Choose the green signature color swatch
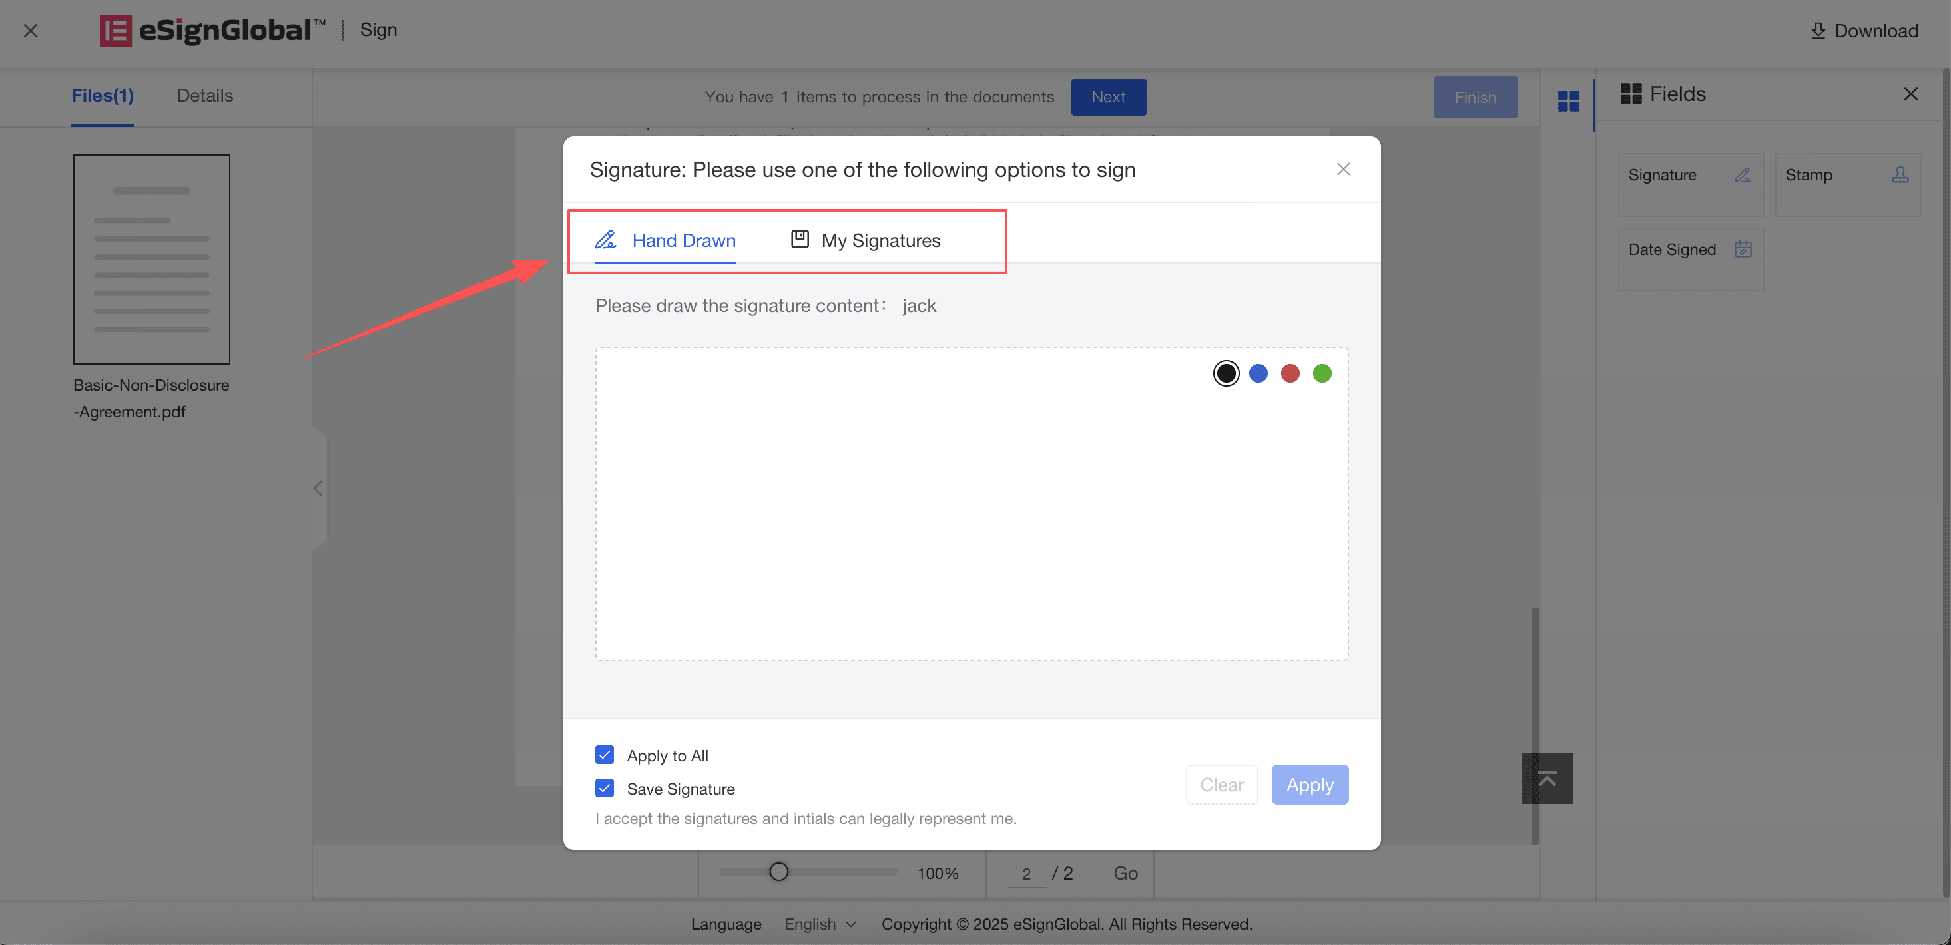 tap(1322, 373)
